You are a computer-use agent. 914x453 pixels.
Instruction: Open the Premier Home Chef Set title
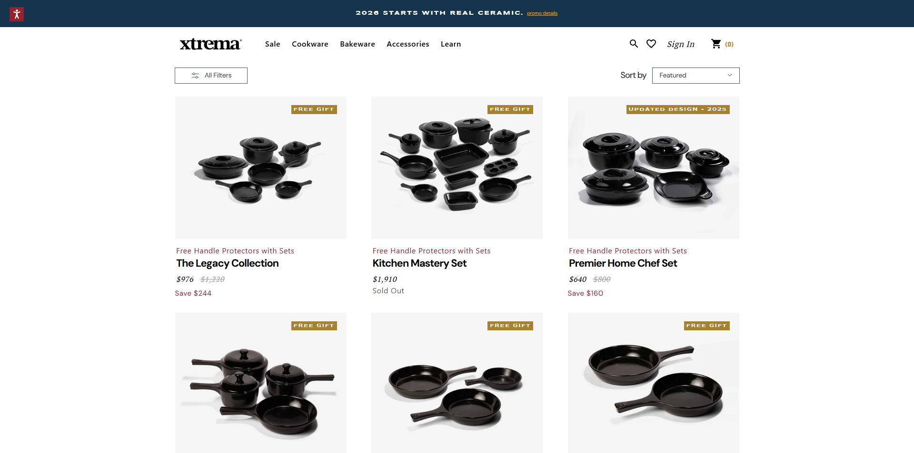pyautogui.click(x=623, y=263)
